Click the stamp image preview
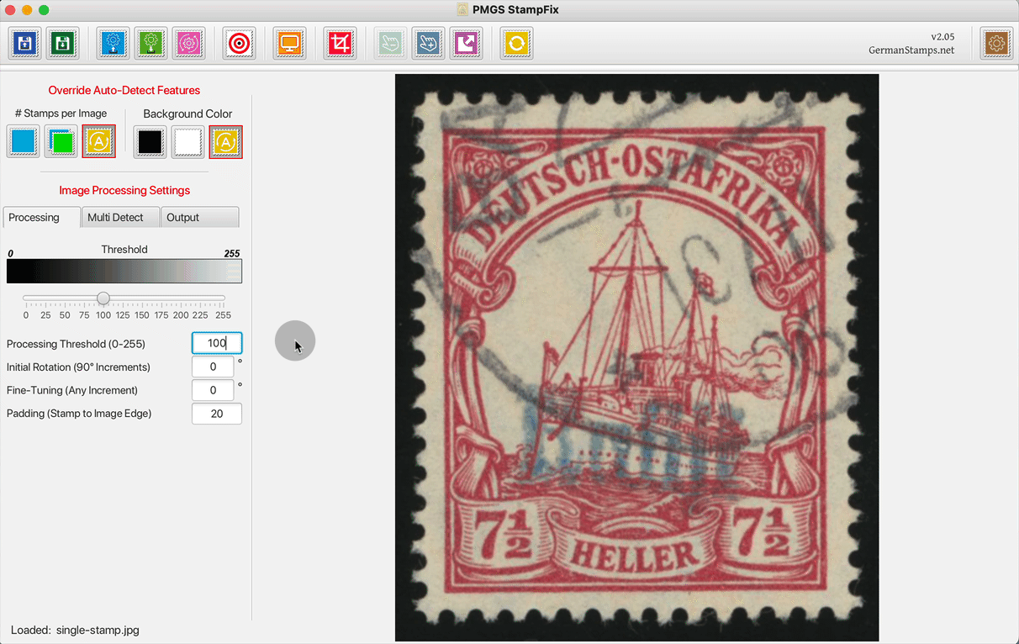 pos(637,357)
